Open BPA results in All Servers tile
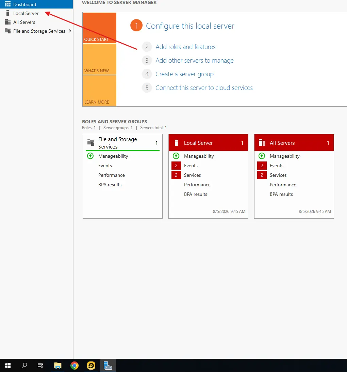The width and height of the screenshot is (347, 372). (x=281, y=194)
